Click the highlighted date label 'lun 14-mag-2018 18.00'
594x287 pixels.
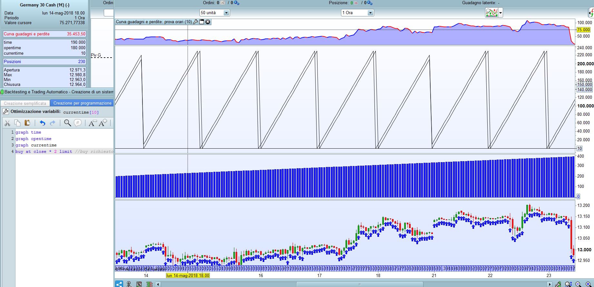[188, 276]
